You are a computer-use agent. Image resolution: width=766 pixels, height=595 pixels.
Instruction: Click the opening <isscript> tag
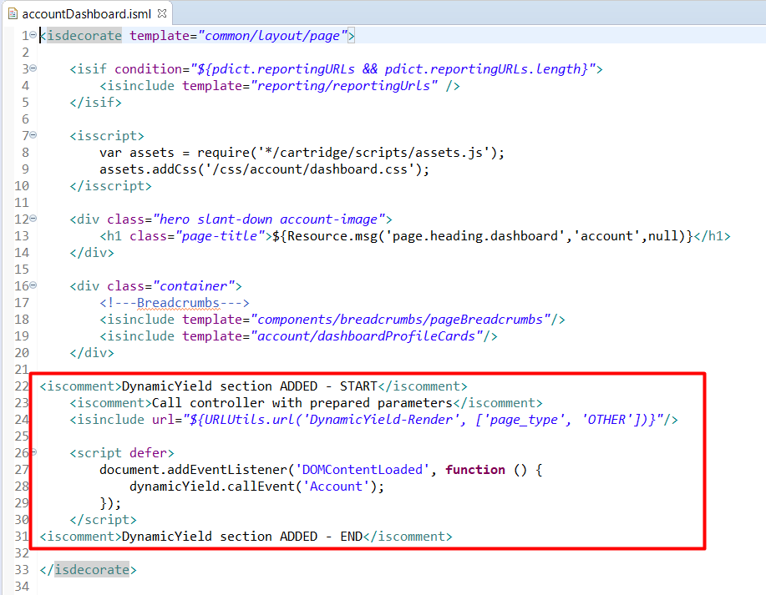(x=106, y=136)
